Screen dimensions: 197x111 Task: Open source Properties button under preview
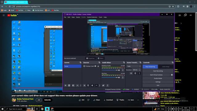pyautogui.click(x=90, y=58)
